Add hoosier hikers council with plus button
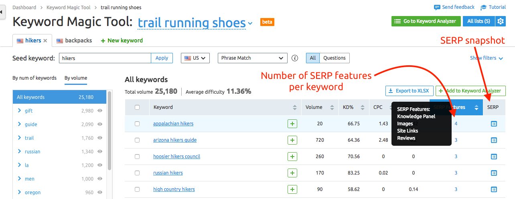Viewport: 515px width, 199px height. pyautogui.click(x=292, y=157)
